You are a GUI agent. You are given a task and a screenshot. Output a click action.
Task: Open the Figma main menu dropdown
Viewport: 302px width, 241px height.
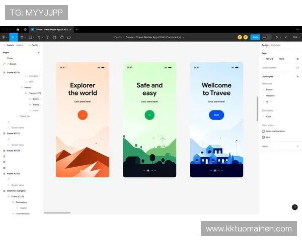pyautogui.click(x=4, y=37)
